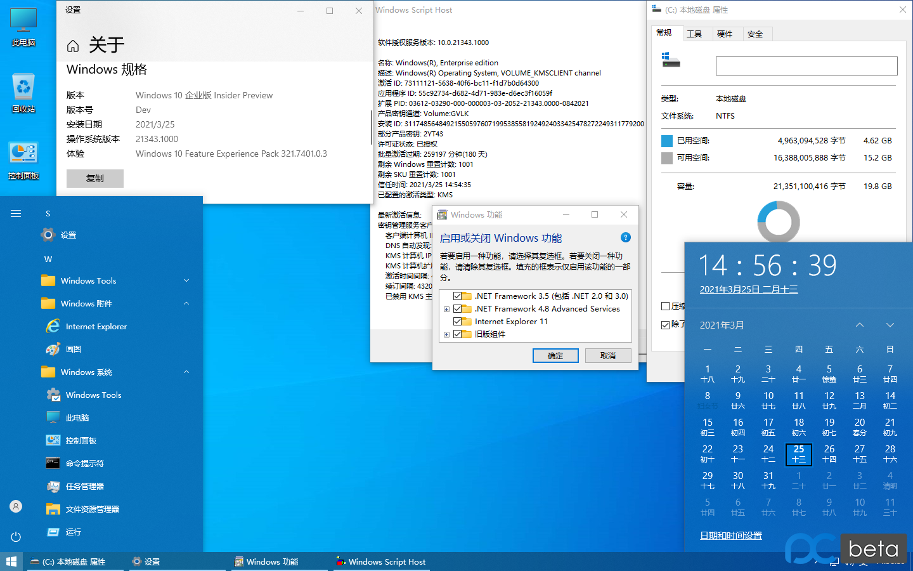Screen dimensions: 913x571
Task: Expand the 旧版组件 tree node
Action: click(x=446, y=334)
